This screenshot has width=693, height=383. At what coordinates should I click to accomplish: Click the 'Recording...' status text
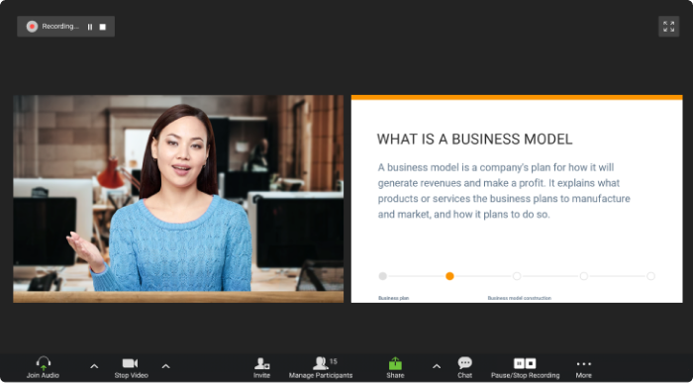pyautogui.click(x=60, y=27)
